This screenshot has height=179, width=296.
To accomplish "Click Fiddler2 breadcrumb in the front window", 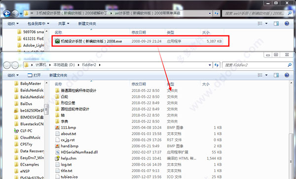I will click(x=89, y=65).
